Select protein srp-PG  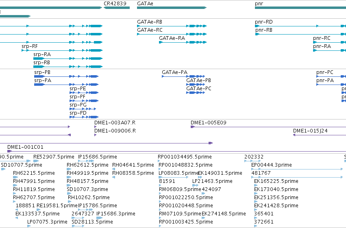83,109
